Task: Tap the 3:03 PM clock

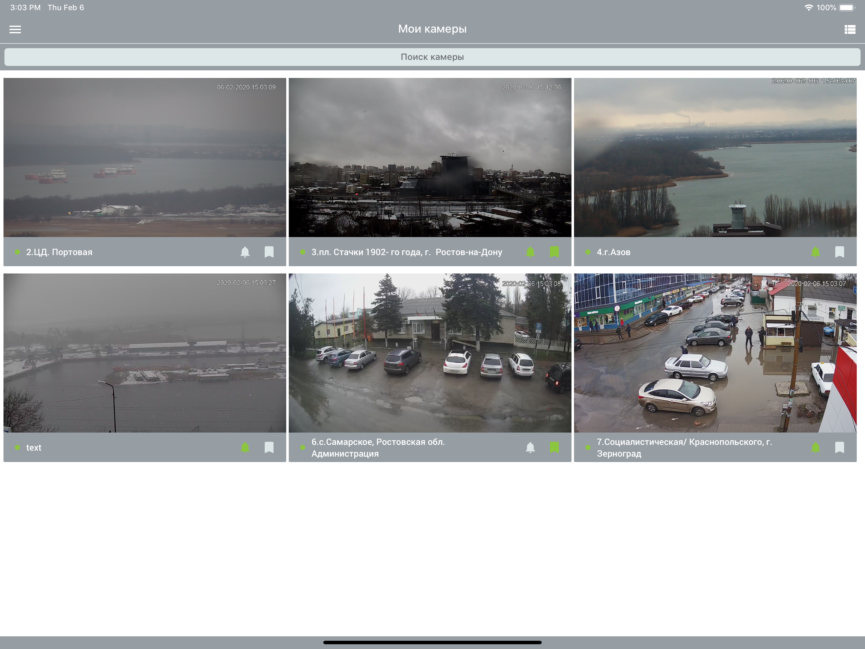Action: click(25, 7)
